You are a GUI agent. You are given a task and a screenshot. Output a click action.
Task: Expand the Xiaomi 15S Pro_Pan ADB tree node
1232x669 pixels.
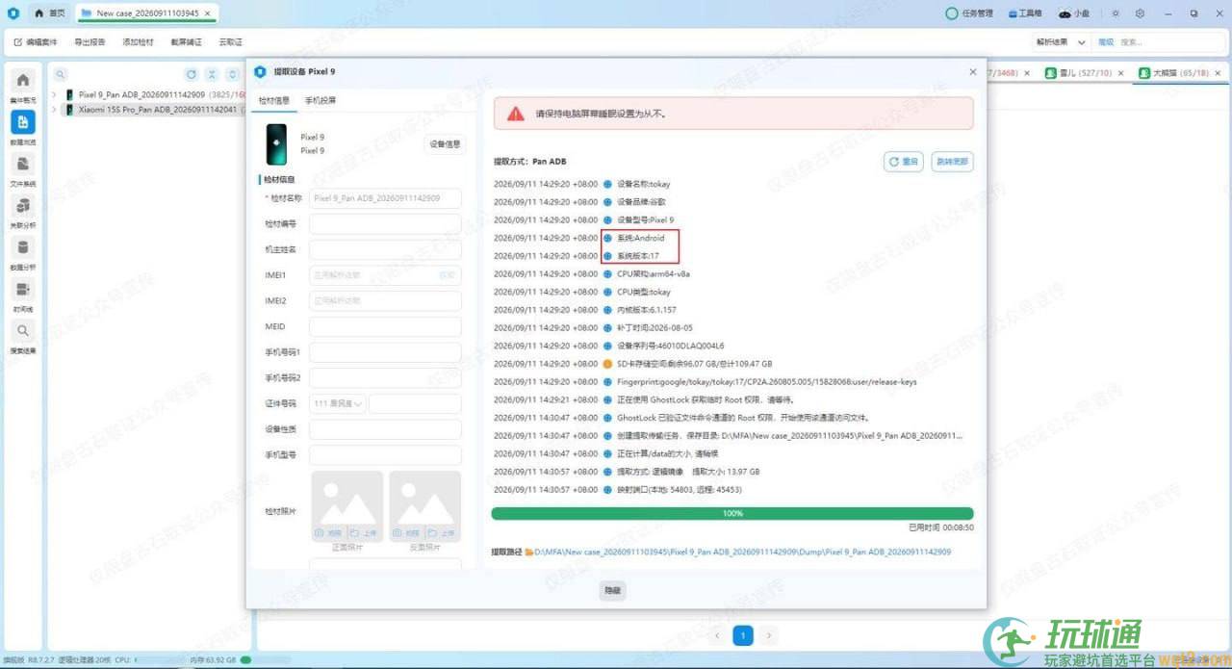coord(54,110)
